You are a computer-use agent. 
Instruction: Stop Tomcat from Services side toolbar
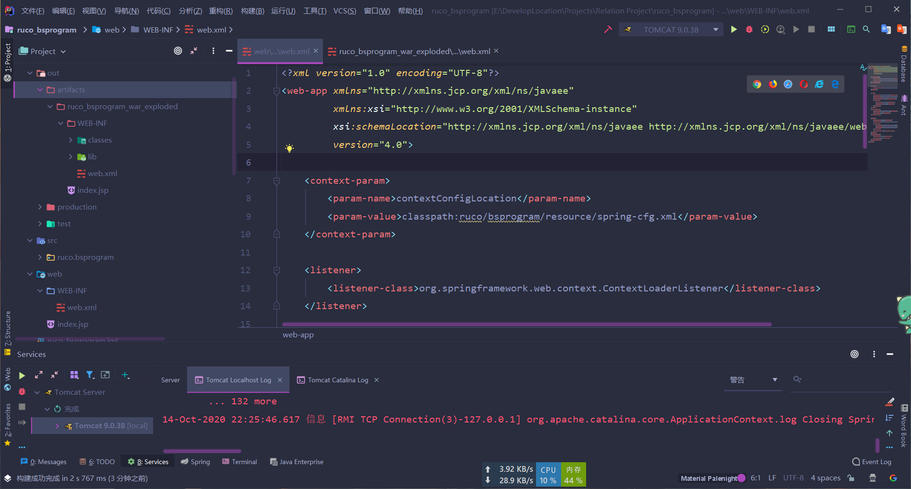tap(22, 407)
